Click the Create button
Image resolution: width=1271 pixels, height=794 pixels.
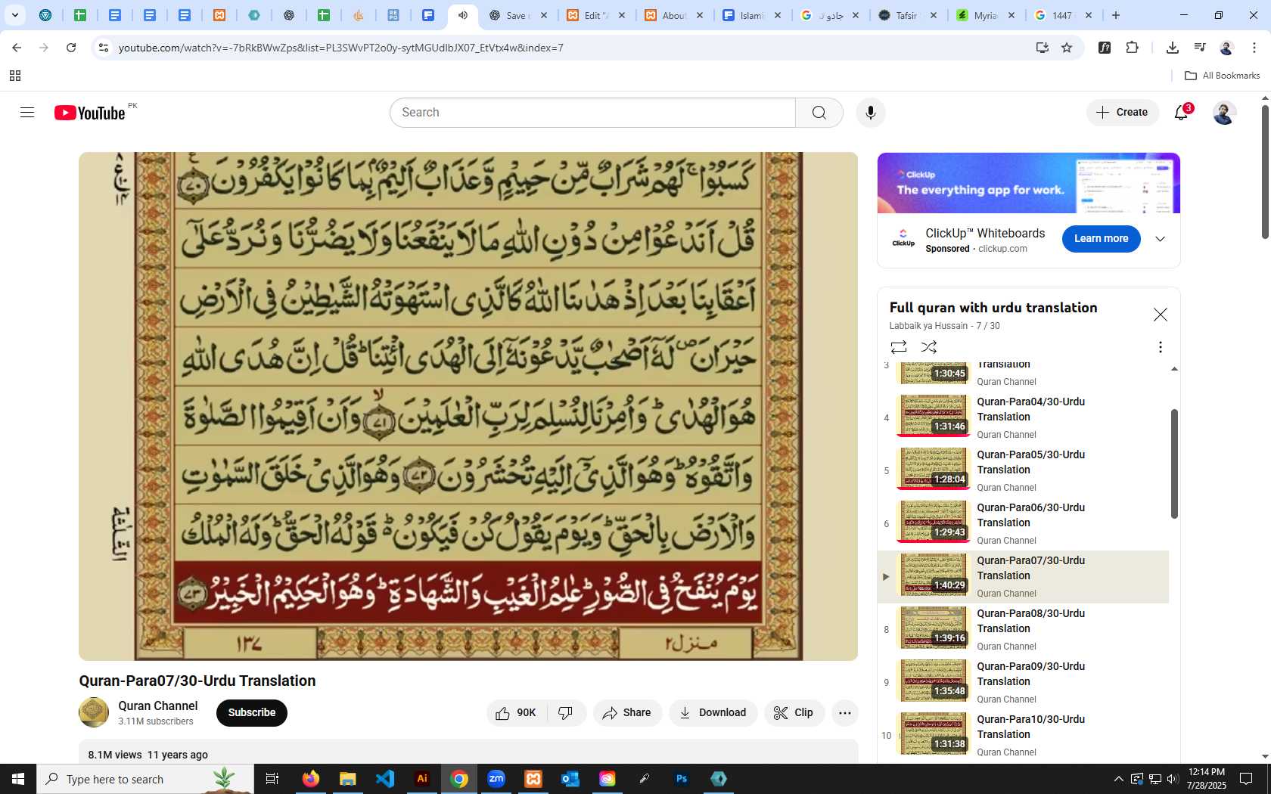1123,113
